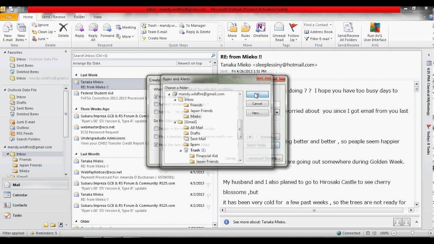Open the File tab
434x244 pixels.
click(9, 17)
